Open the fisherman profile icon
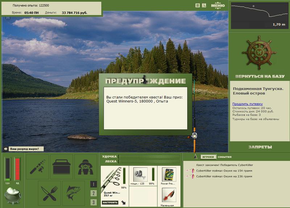Viewport: 290px width, 208px height. [86, 167]
